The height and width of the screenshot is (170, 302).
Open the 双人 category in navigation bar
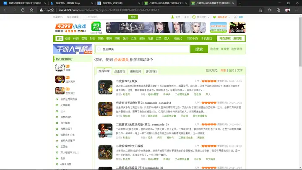(x=167, y=39)
